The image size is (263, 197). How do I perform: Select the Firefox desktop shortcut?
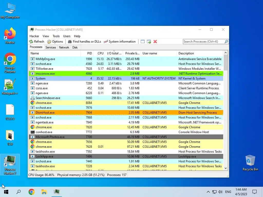(x=10, y=36)
